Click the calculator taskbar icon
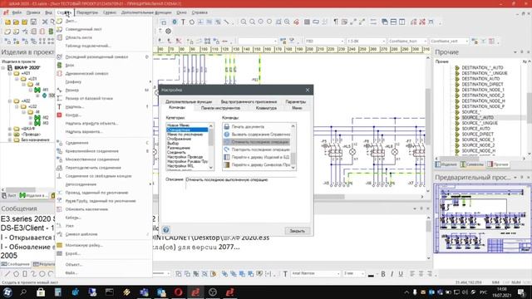This screenshot has height=299, width=532. point(58,292)
